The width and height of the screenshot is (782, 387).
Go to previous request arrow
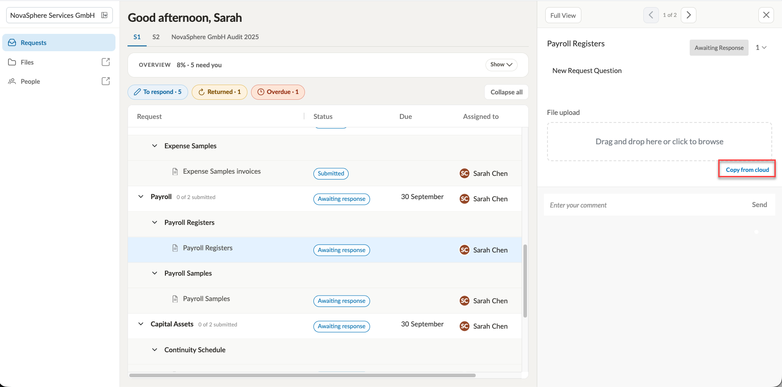(x=651, y=15)
